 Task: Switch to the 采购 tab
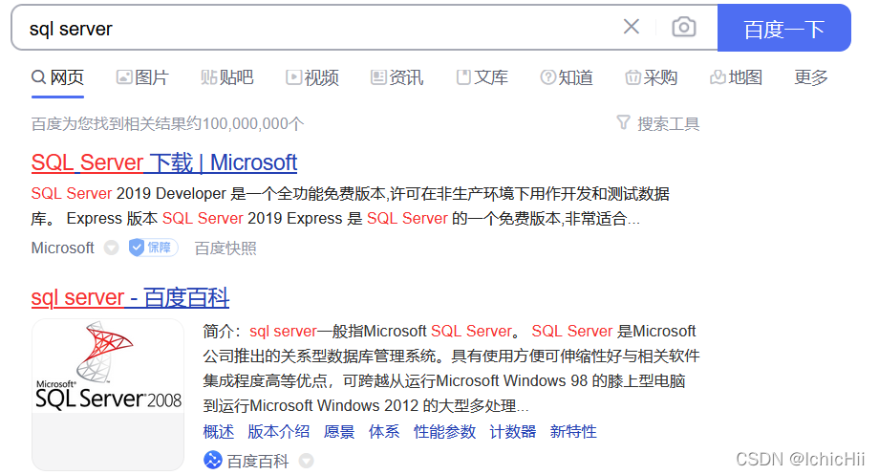[x=652, y=77]
